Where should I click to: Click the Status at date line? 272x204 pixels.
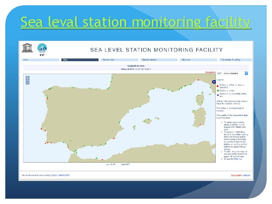(x=136, y=69)
